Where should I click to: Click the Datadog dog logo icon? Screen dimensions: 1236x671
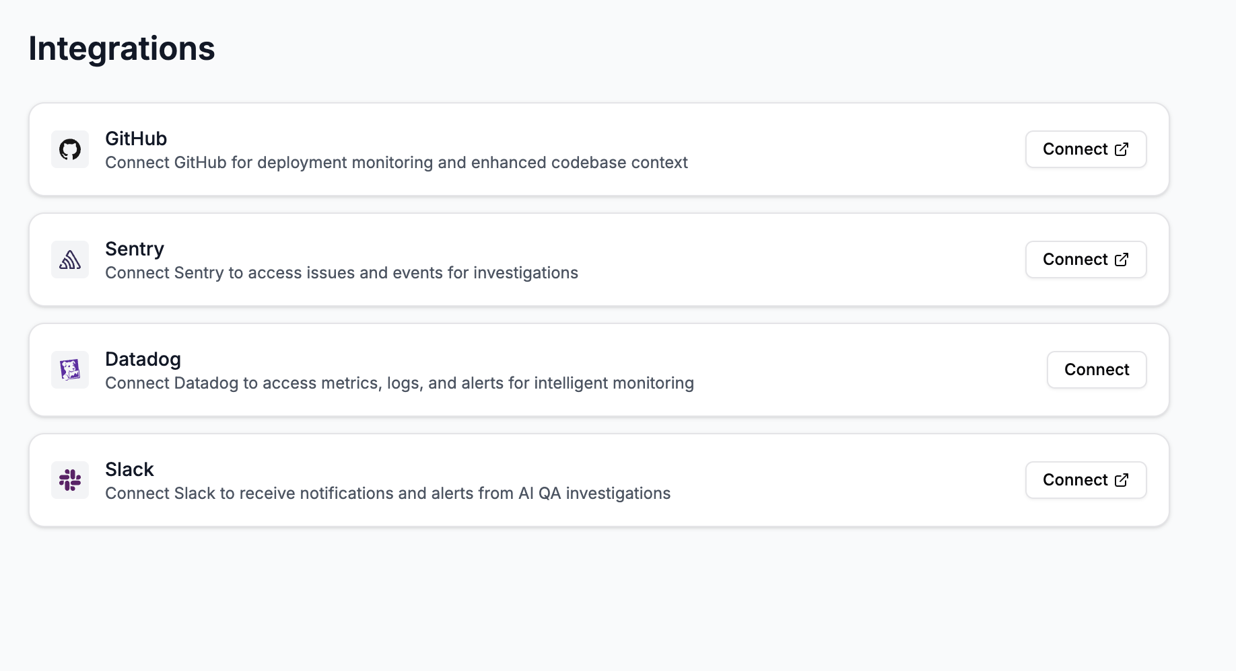(x=70, y=370)
